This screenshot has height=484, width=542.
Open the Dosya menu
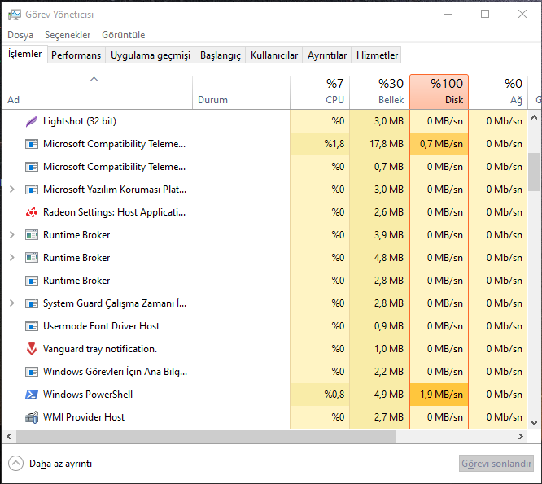pyautogui.click(x=20, y=35)
